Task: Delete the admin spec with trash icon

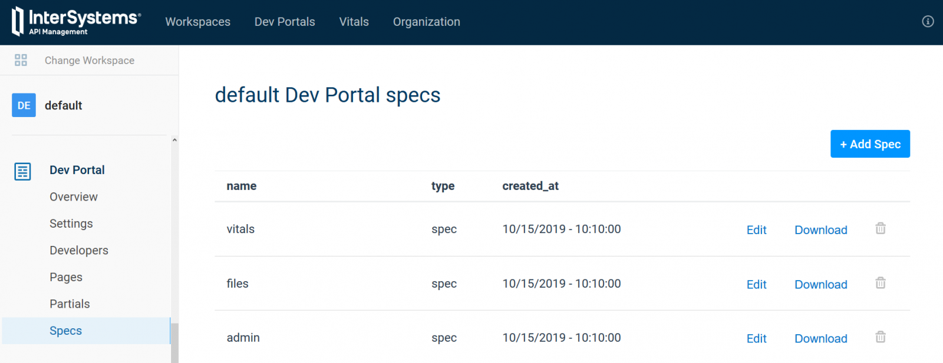Action: [x=881, y=337]
